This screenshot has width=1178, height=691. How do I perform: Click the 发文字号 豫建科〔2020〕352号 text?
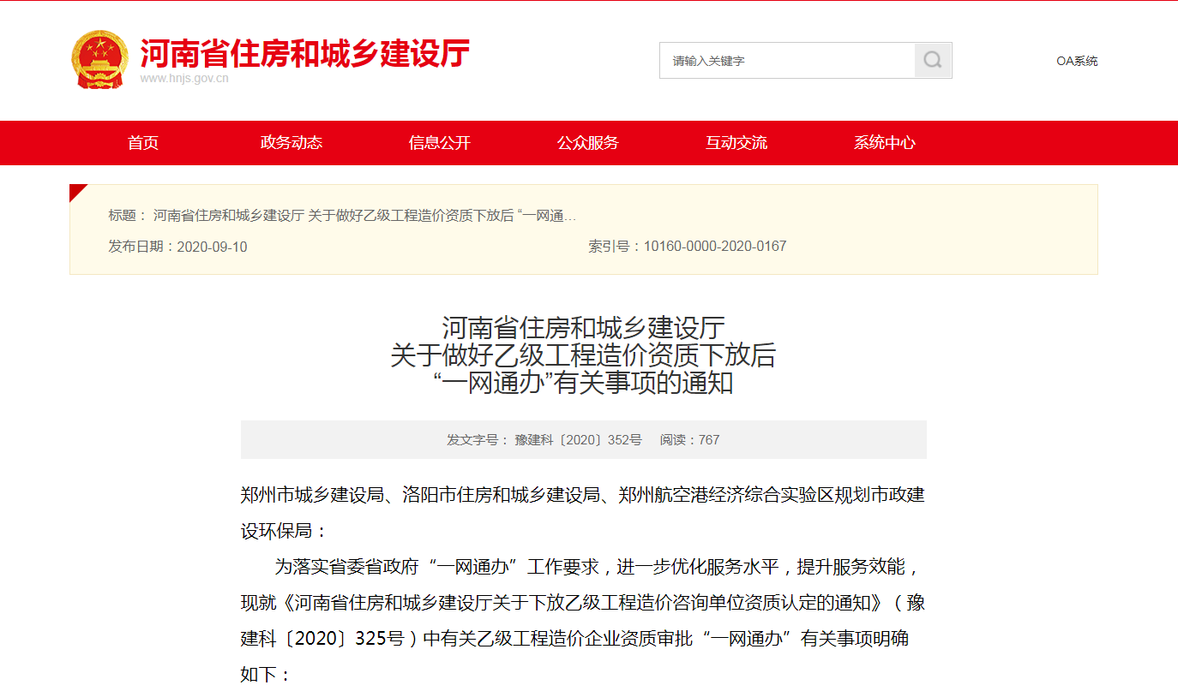coord(544,440)
